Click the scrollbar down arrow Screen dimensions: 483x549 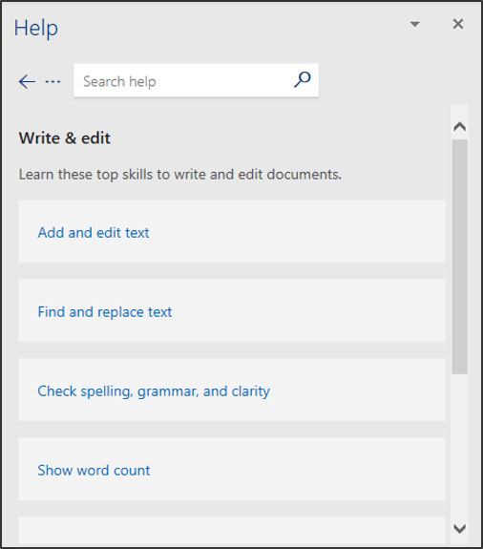point(459,528)
